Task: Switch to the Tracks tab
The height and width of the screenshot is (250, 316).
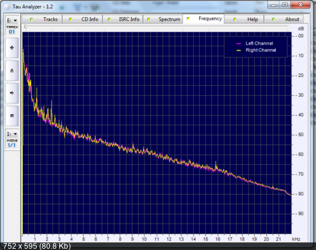Action: [x=42, y=19]
